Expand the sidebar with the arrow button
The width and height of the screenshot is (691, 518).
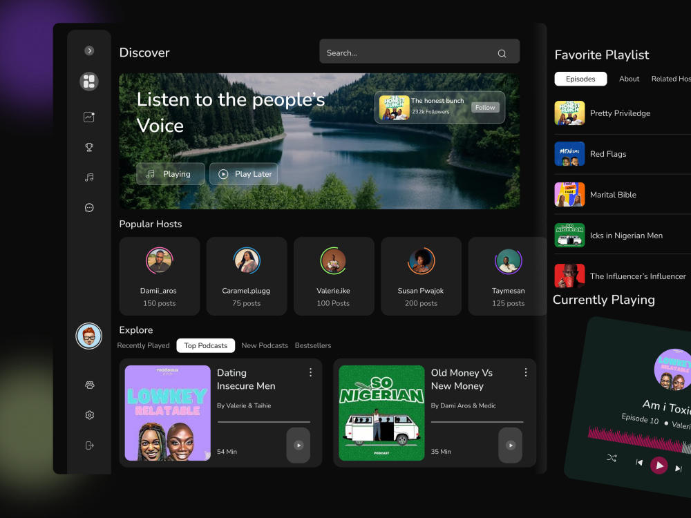[x=89, y=50]
